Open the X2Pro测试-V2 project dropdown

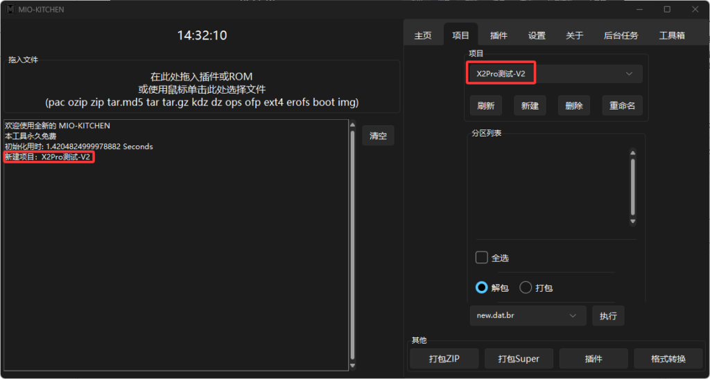(x=555, y=73)
